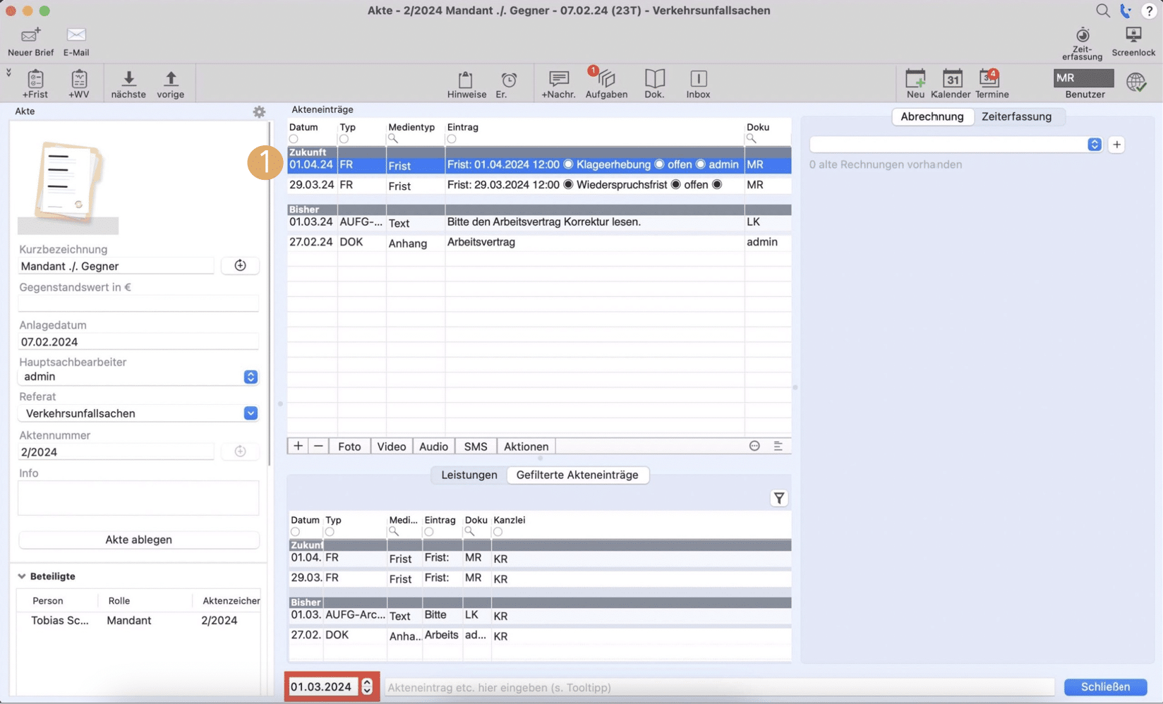Open Hinweise clipboard icon
The image size is (1163, 704).
[x=466, y=84]
